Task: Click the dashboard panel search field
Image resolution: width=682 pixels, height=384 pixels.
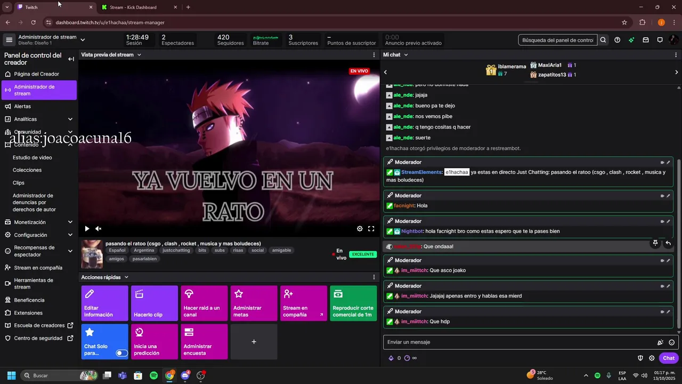Action: pos(557,40)
